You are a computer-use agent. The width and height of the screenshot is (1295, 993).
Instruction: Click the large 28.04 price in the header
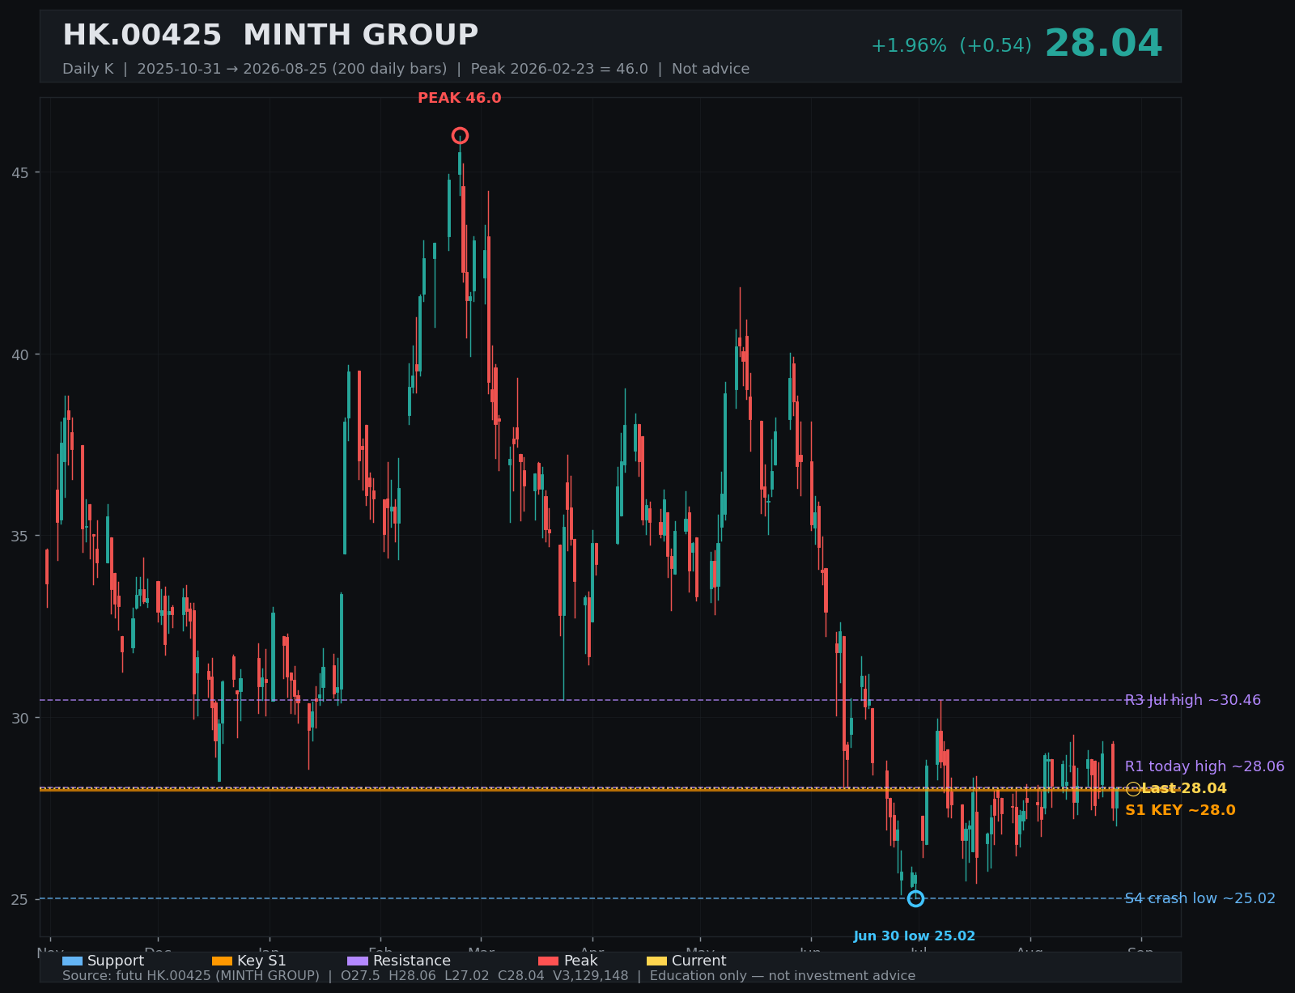1103,44
